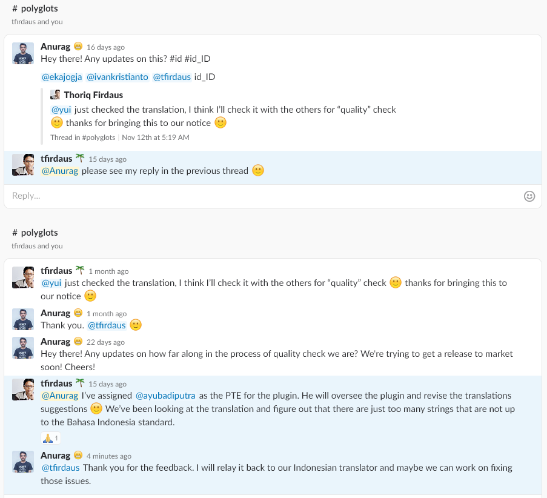Click palm tree status icon next to tfirdaus
547x498 pixels.
click(x=79, y=159)
